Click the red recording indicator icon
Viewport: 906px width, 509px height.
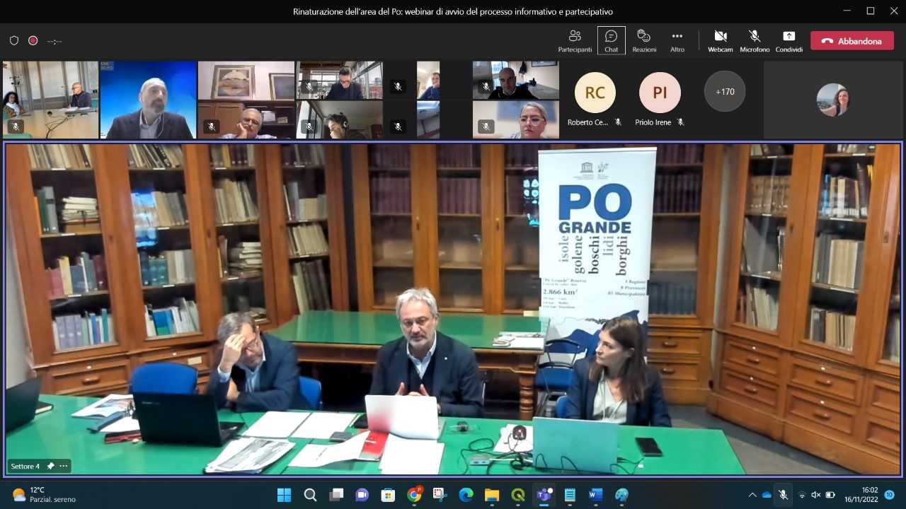33,41
